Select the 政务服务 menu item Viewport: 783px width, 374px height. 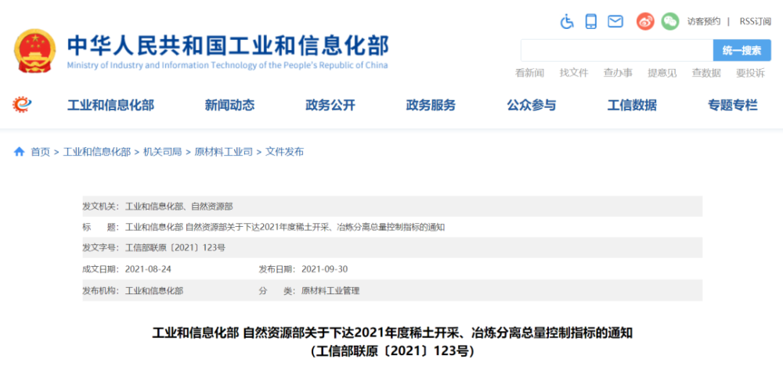tap(431, 105)
